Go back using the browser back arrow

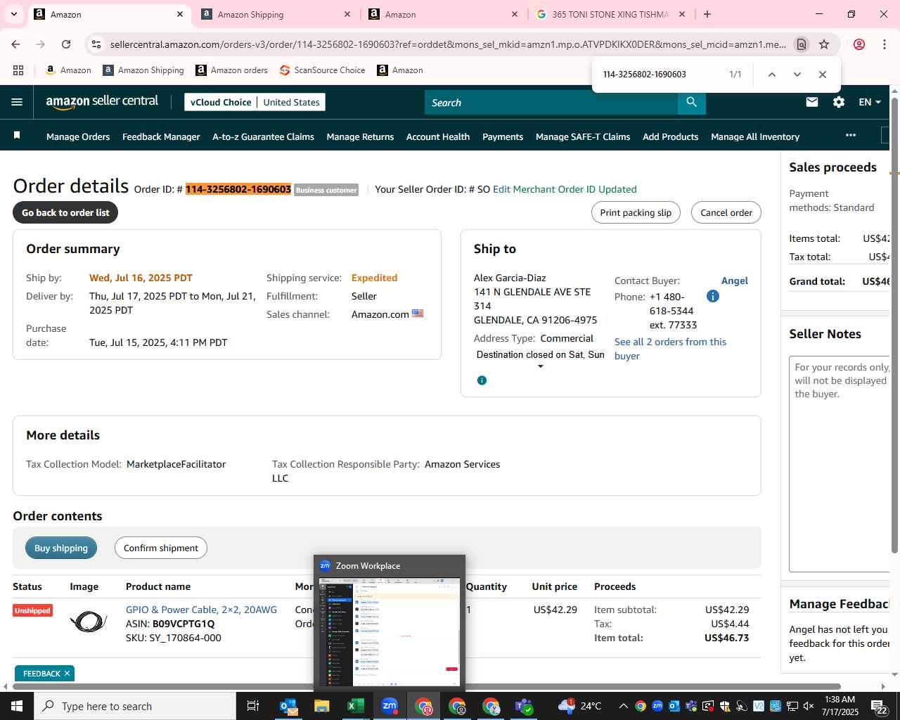pyautogui.click(x=15, y=44)
